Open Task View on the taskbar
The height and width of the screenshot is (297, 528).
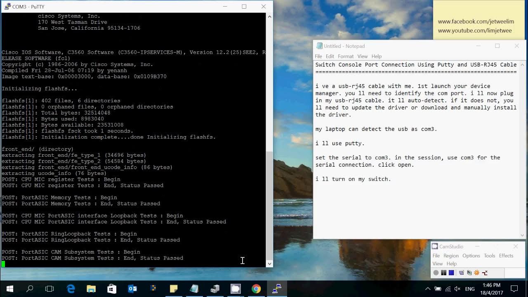pyautogui.click(x=49, y=289)
